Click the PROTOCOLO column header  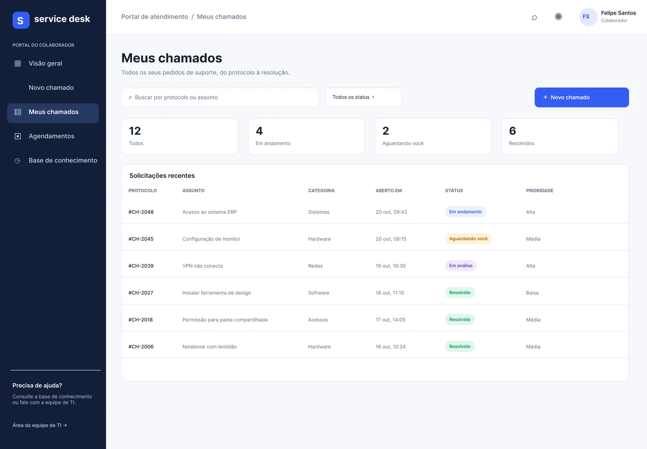click(x=143, y=191)
